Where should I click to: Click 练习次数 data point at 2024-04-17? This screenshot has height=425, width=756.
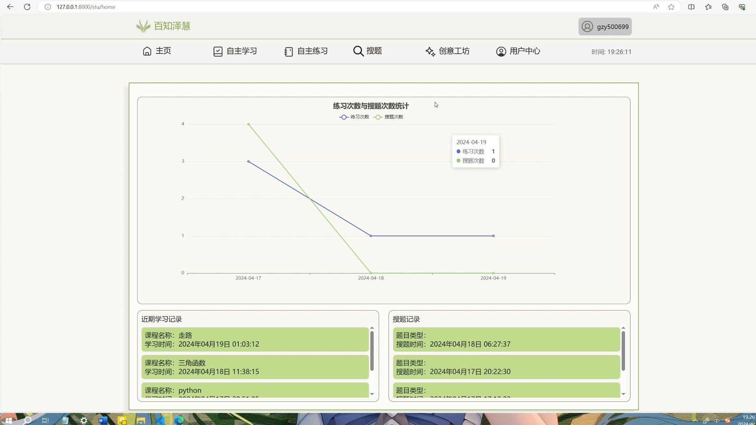249,162
